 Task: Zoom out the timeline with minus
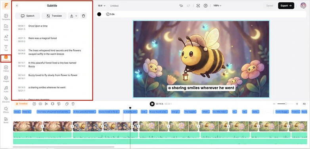[274, 104]
